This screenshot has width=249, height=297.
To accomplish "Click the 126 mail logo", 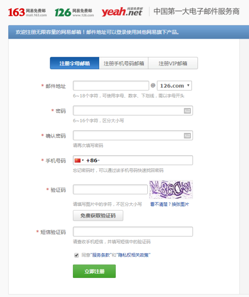I will coord(73,12).
